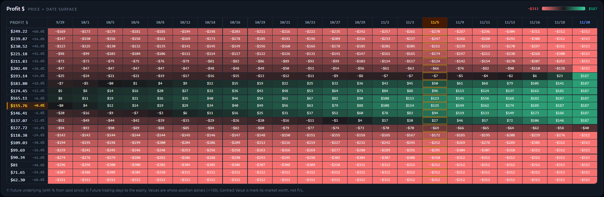This screenshot has width=604, height=197.
Task: Click the -$313 legend minimum label
Action: tap(533, 9)
